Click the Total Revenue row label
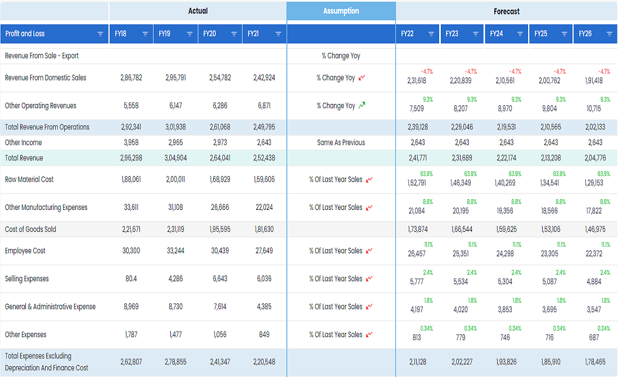 (x=24, y=158)
